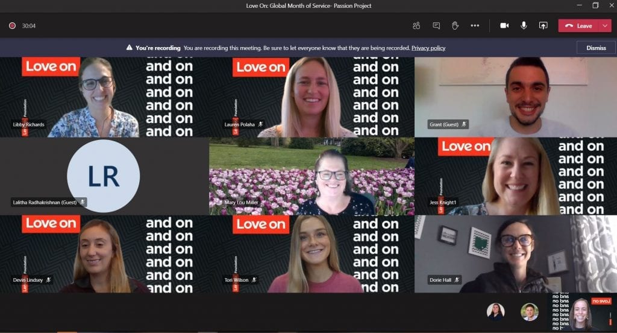Expand the Leave options dropdown arrow
The width and height of the screenshot is (617, 333).
pos(605,25)
